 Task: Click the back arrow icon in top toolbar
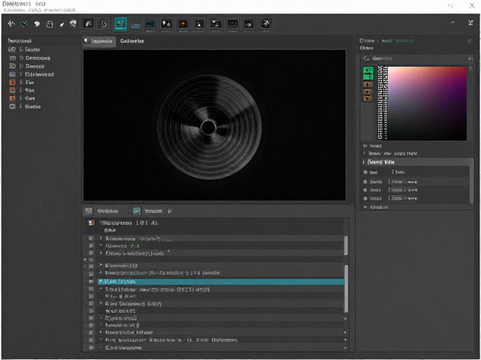pyautogui.click(x=11, y=23)
